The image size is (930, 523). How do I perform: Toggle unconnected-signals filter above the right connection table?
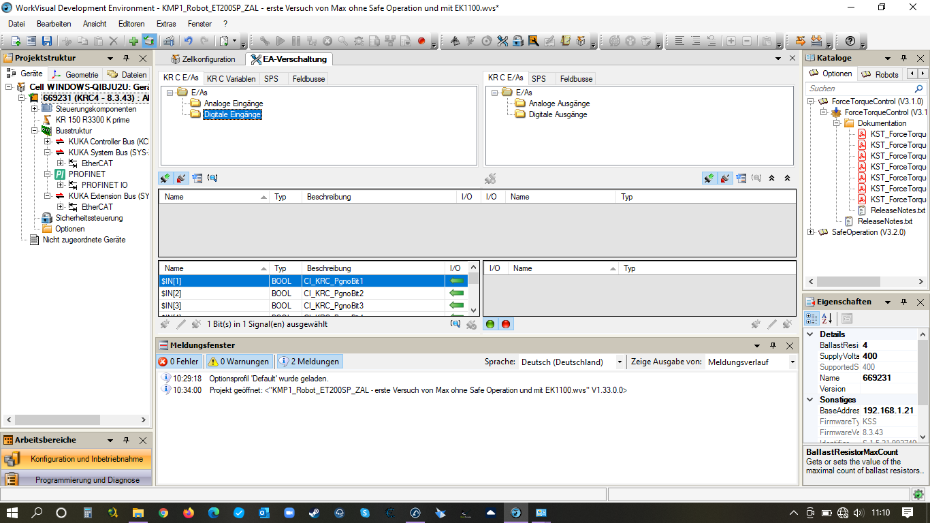coord(725,178)
